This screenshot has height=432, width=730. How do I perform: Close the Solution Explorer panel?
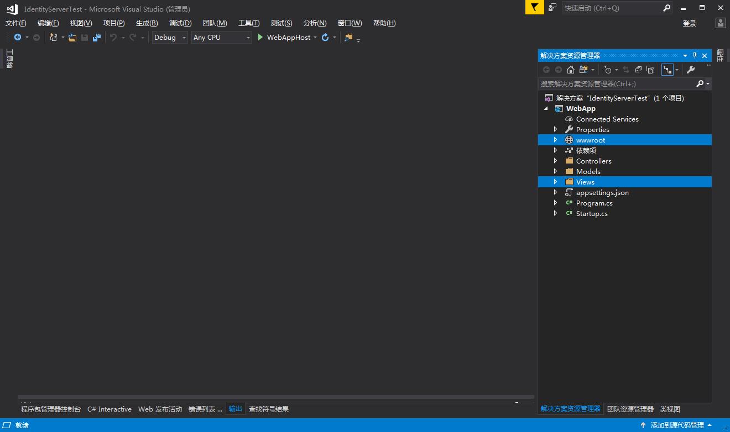point(705,55)
